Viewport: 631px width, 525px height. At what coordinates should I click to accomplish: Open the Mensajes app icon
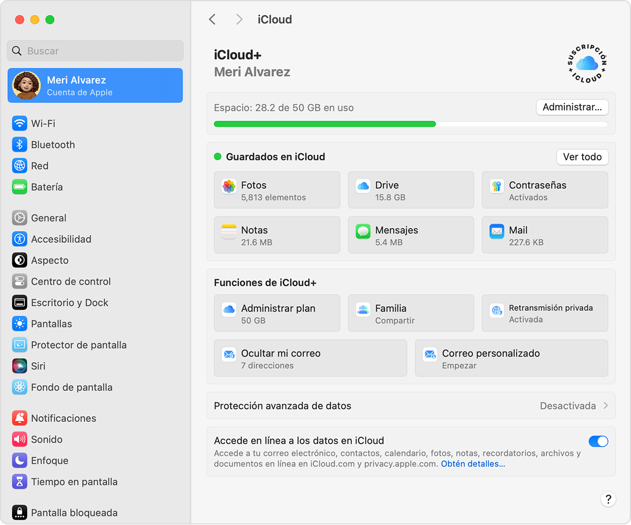tap(363, 231)
